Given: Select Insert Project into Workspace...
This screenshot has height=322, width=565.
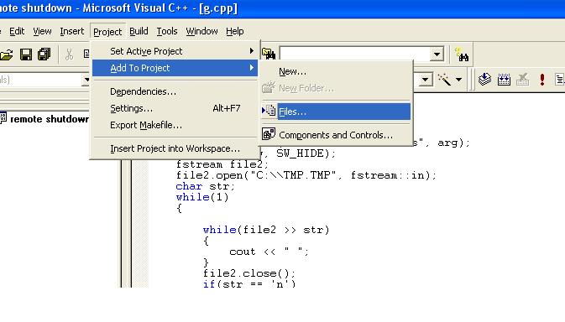Looking at the screenshot, I should (175, 148).
